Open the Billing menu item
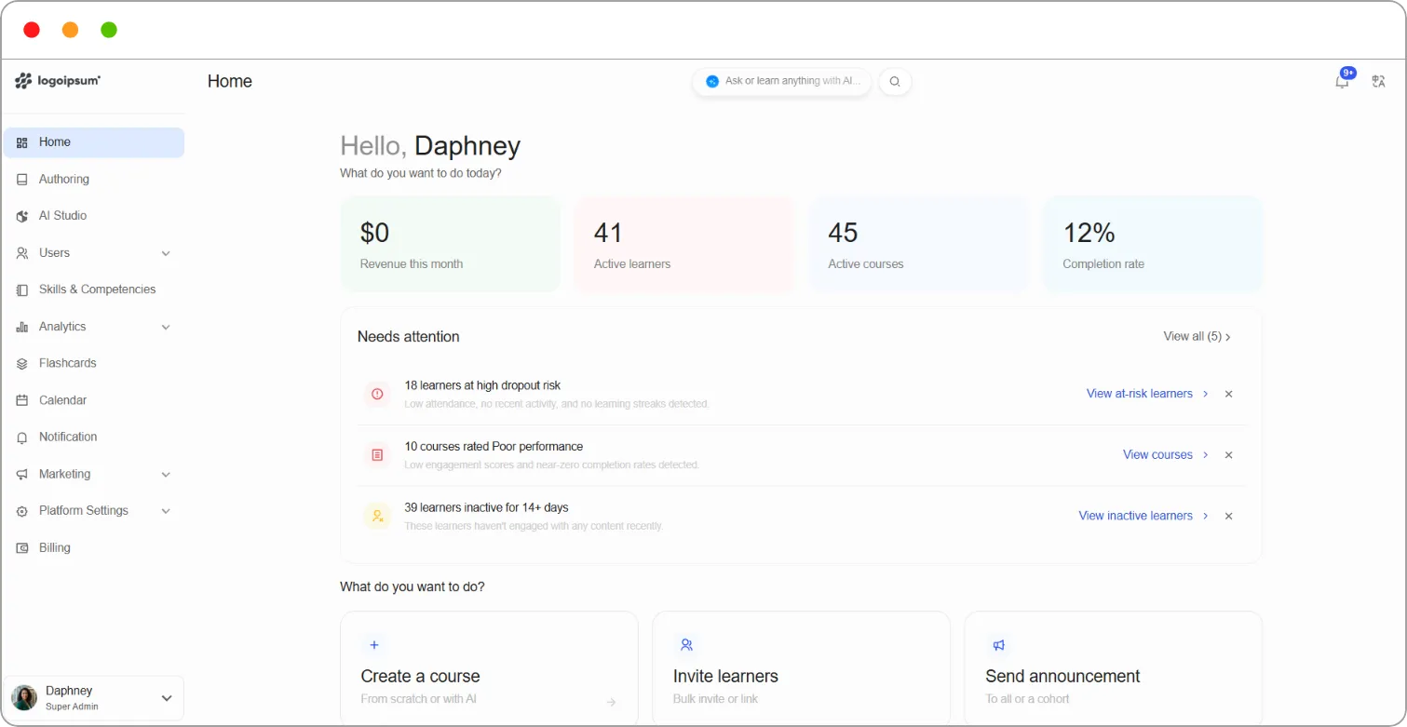1407x727 pixels. point(94,548)
